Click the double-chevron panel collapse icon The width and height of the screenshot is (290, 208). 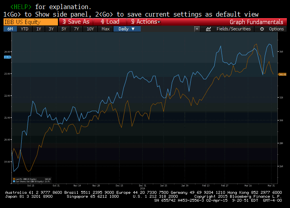[x=197, y=29]
